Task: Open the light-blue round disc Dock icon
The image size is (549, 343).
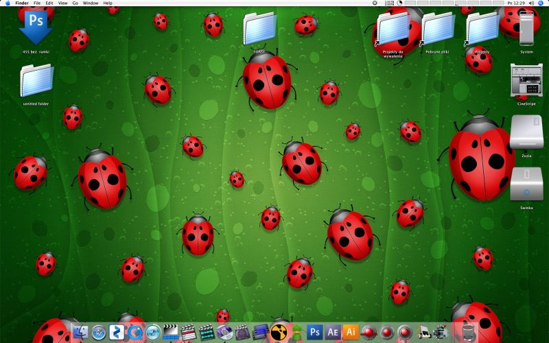Action: pyautogui.click(x=152, y=332)
